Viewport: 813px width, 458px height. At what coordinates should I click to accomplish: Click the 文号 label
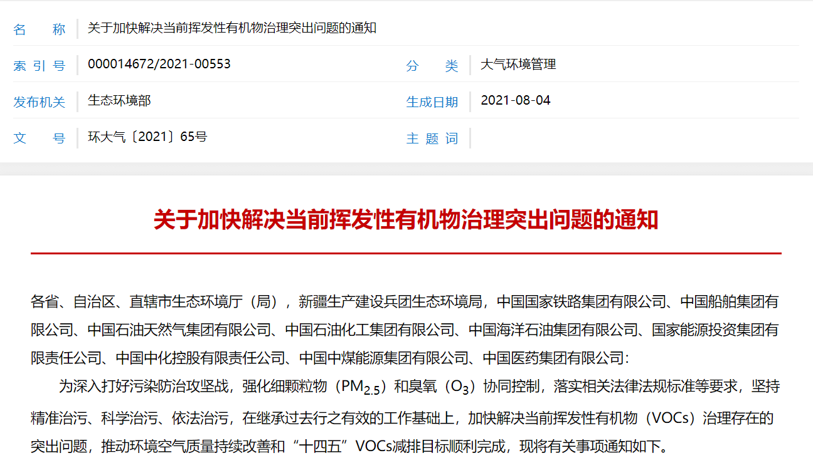point(39,138)
